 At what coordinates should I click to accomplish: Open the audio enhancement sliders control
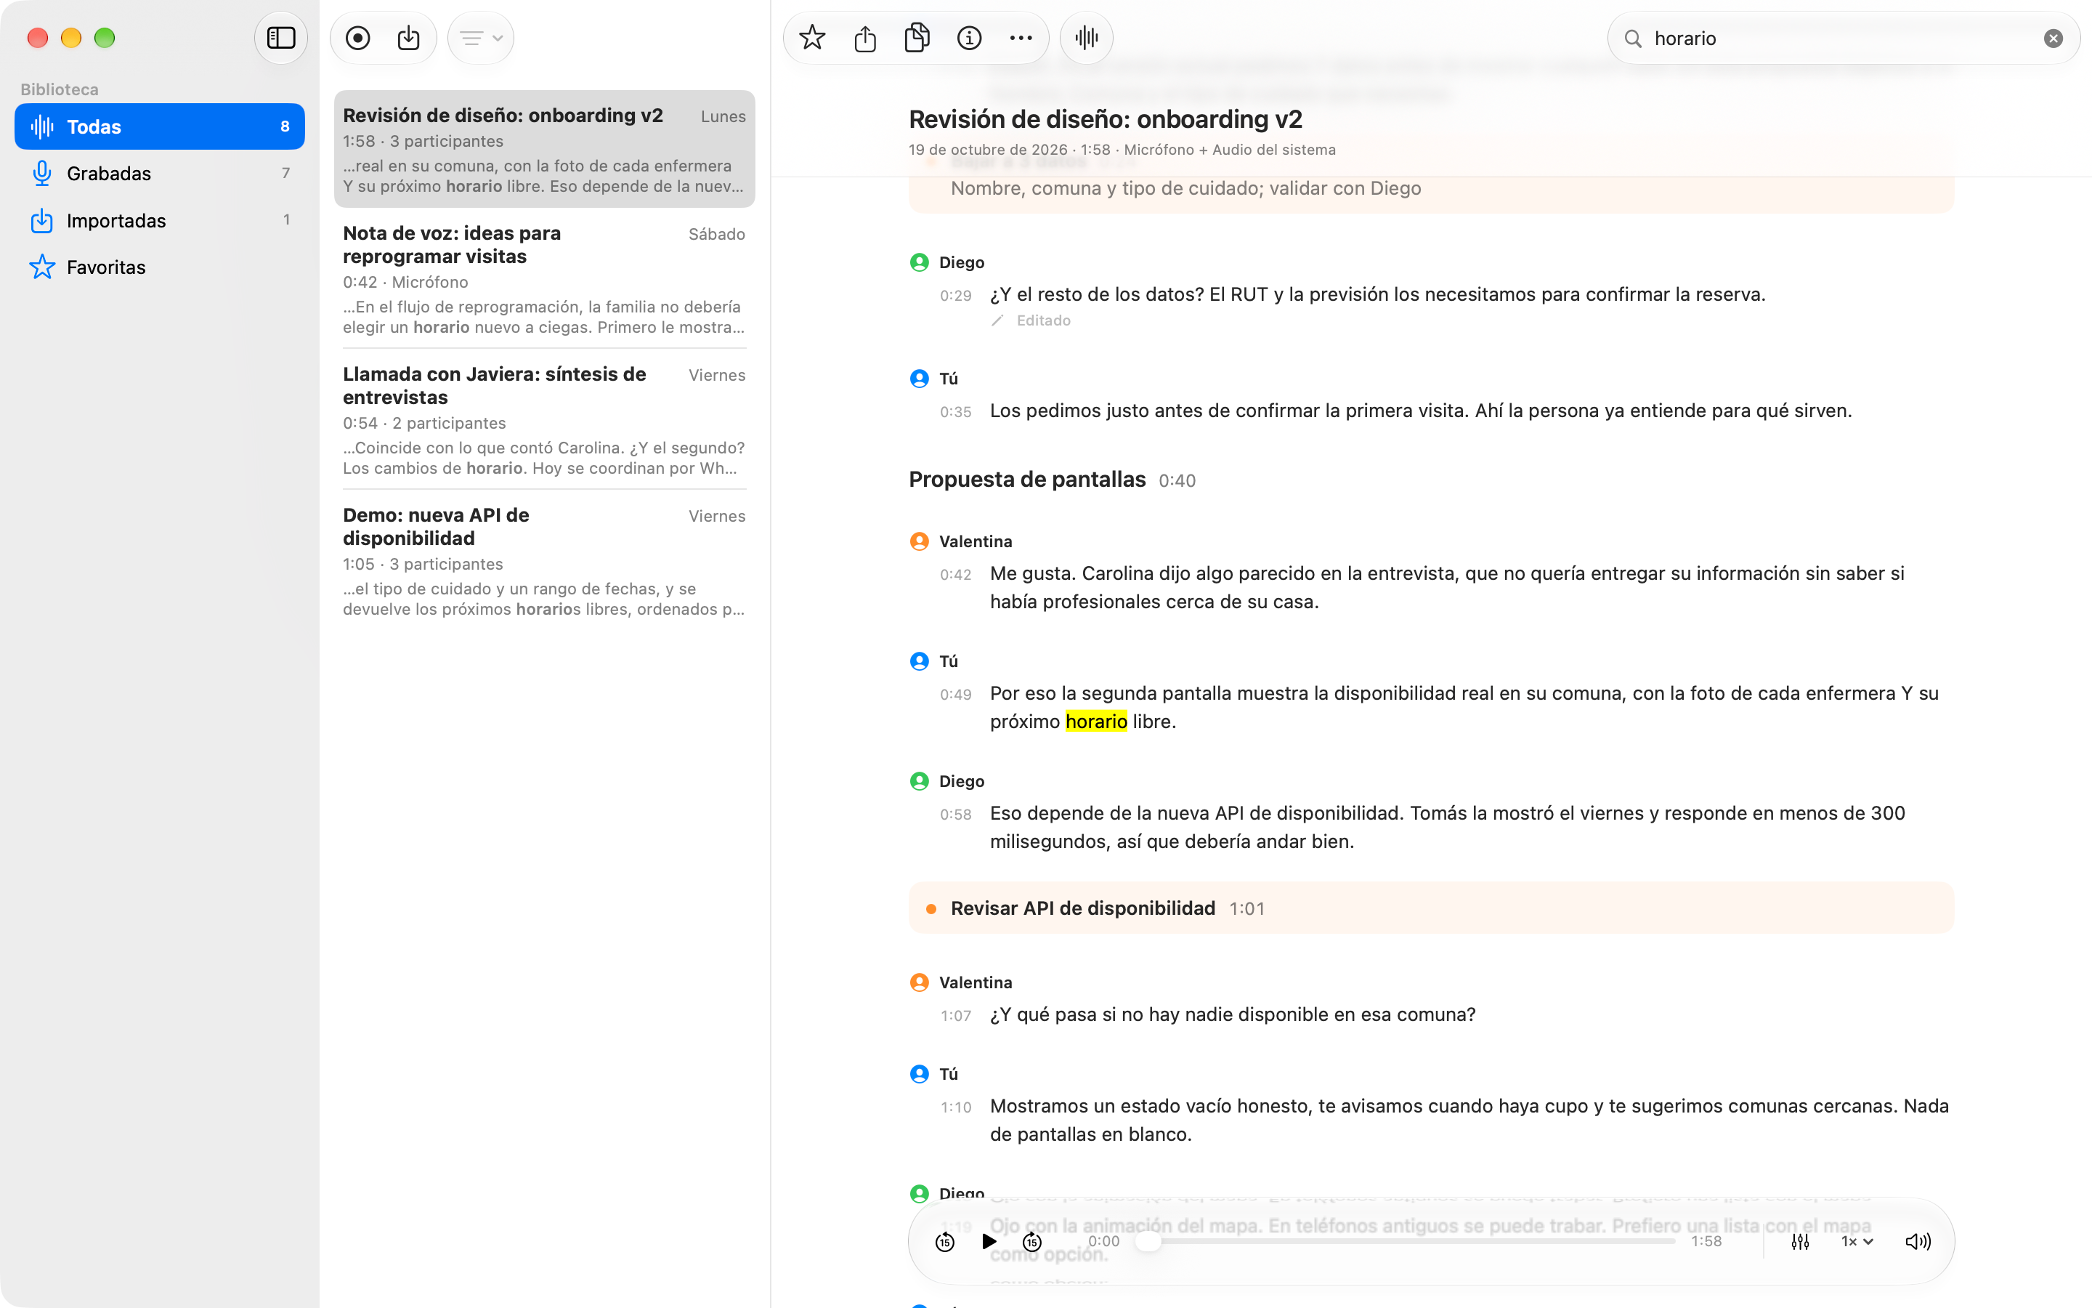1801,1243
